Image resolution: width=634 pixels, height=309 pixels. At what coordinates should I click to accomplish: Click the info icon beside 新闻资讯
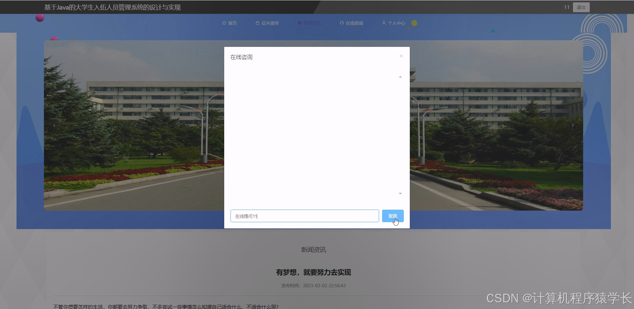click(299, 23)
